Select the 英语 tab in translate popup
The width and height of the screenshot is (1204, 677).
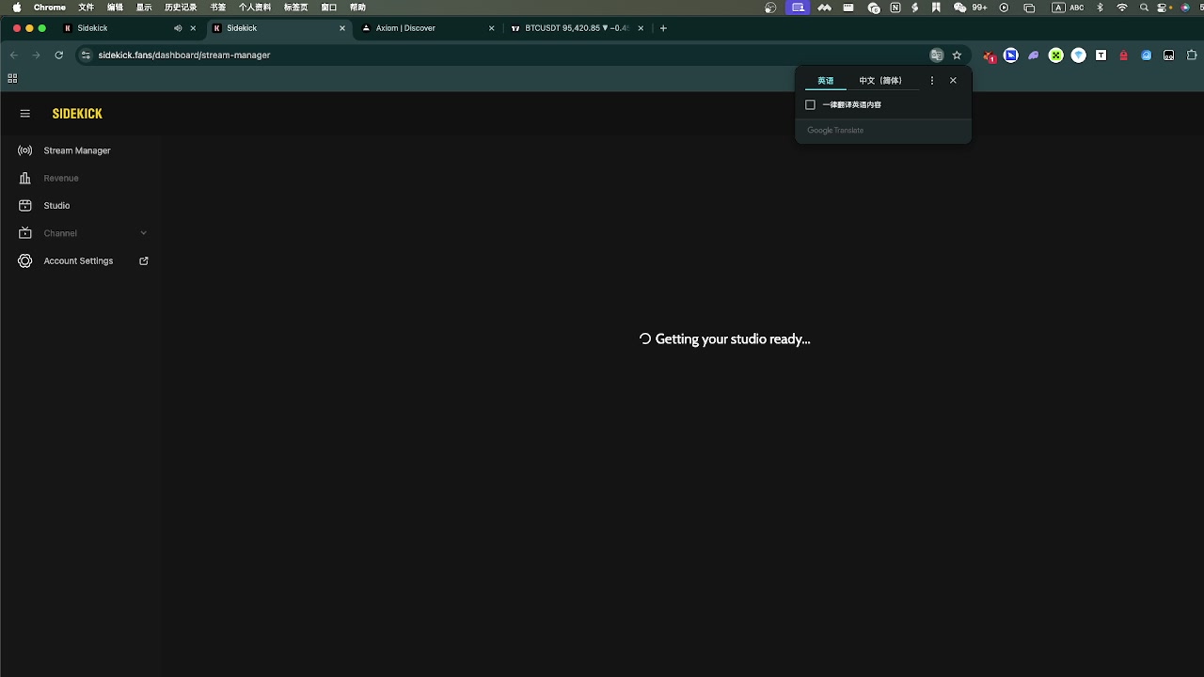point(826,81)
